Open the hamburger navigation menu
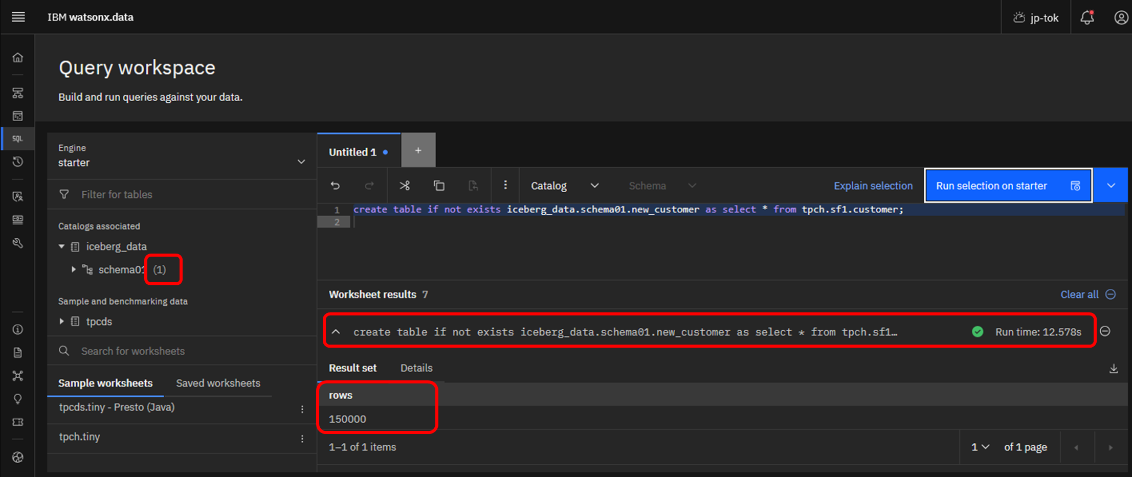This screenshot has width=1132, height=477. point(18,17)
